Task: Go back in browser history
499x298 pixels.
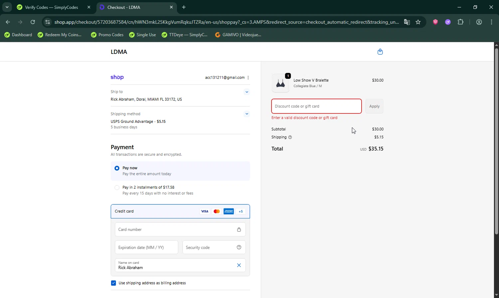Action: 8,22
